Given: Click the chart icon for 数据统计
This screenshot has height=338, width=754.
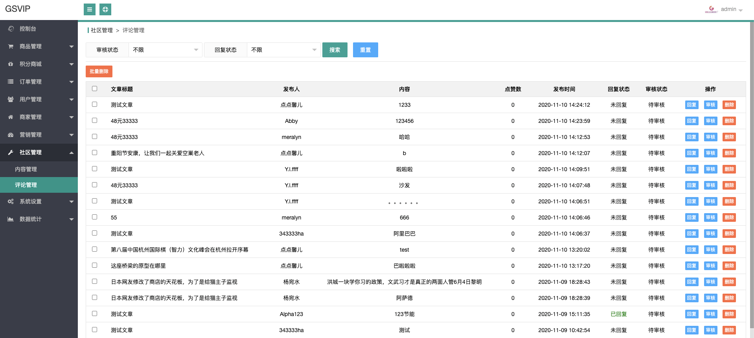Looking at the screenshot, I should coord(11,219).
